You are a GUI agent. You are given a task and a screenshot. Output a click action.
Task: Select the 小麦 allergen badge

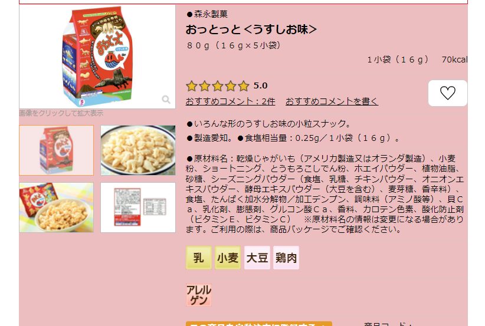pyautogui.click(x=228, y=258)
